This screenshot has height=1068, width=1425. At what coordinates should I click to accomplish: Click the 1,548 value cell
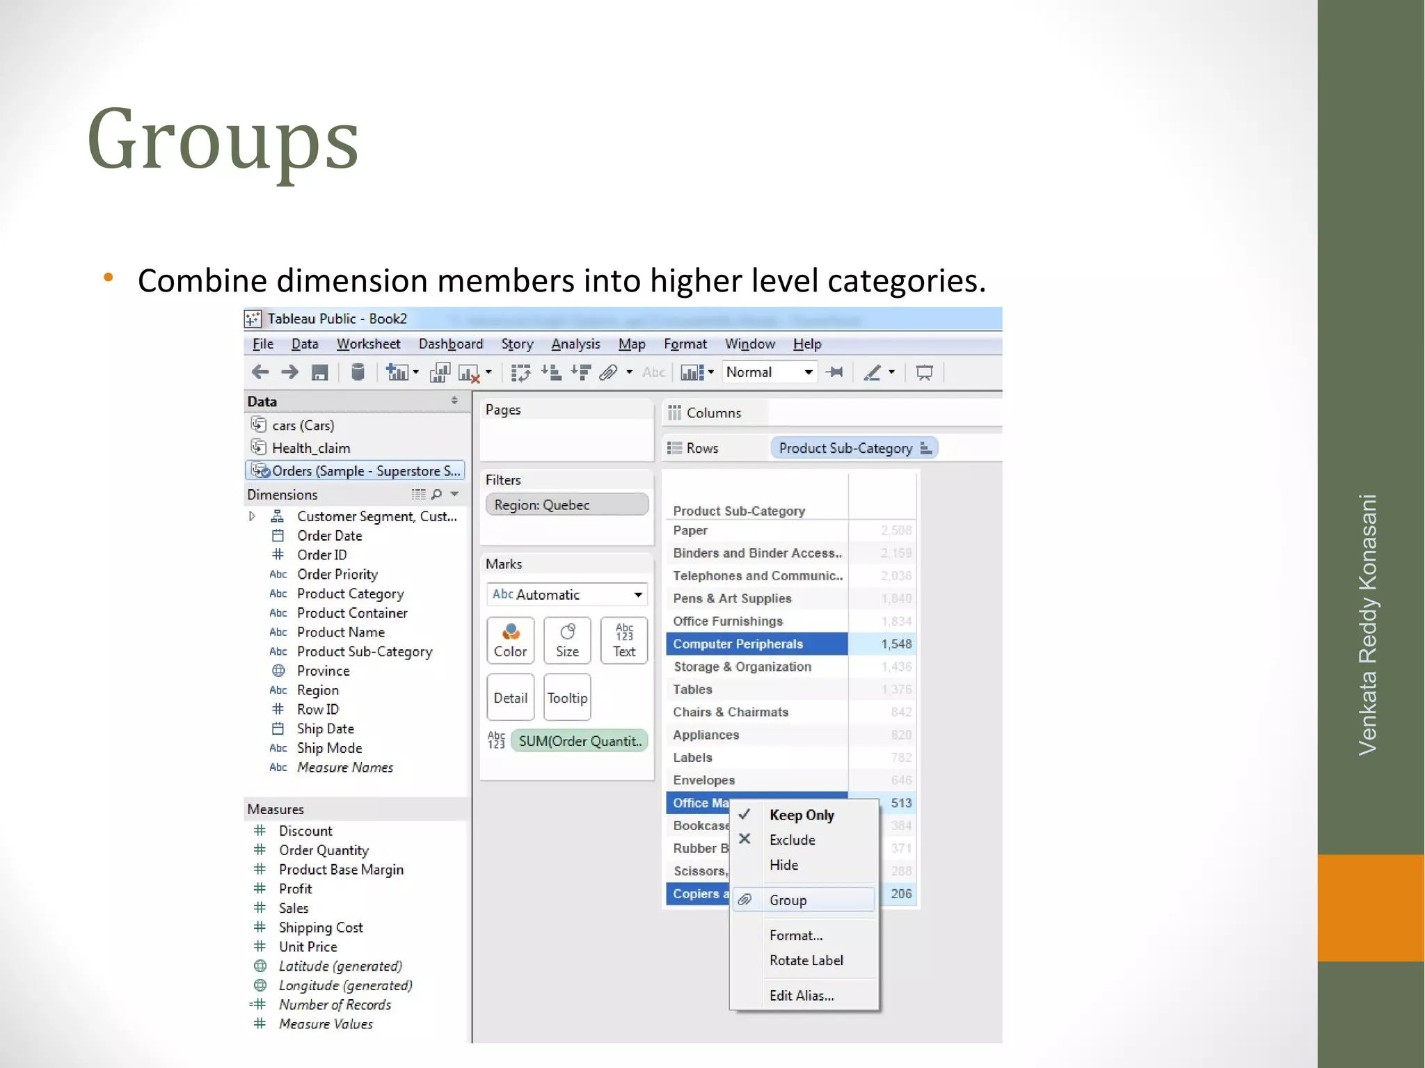[x=882, y=644]
